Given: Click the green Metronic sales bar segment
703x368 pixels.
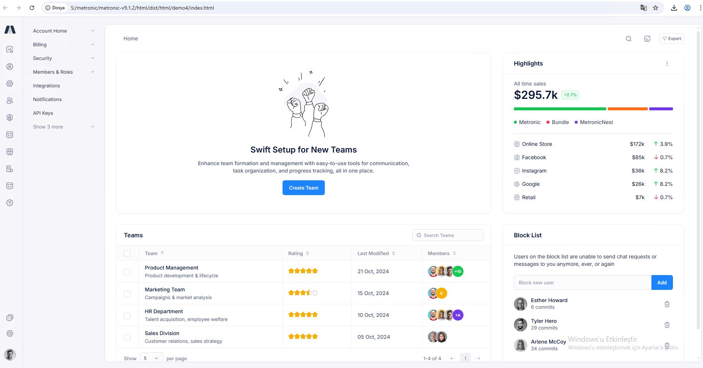Looking at the screenshot, I should (x=560, y=109).
